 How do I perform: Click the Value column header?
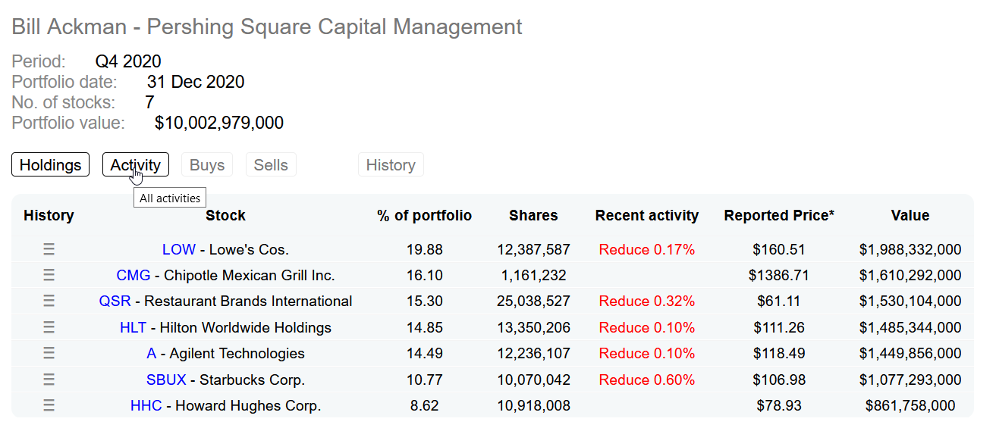point(910,216)
